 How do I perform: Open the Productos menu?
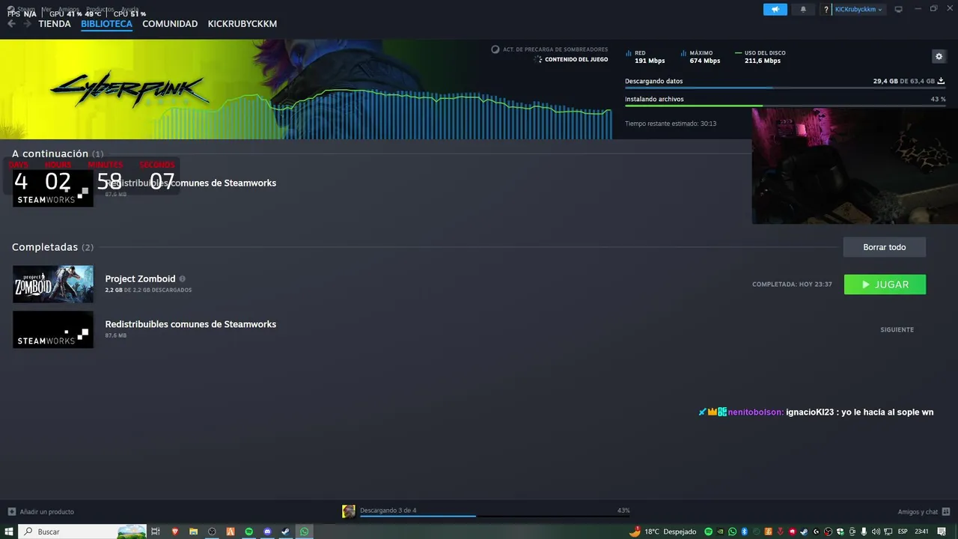100,9
